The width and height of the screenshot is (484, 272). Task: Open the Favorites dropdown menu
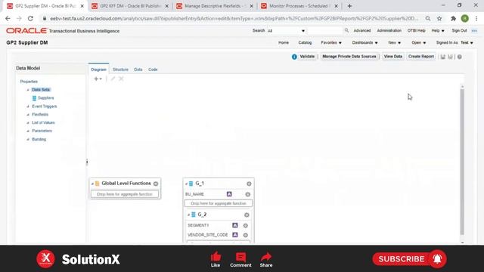coord(331,42)
